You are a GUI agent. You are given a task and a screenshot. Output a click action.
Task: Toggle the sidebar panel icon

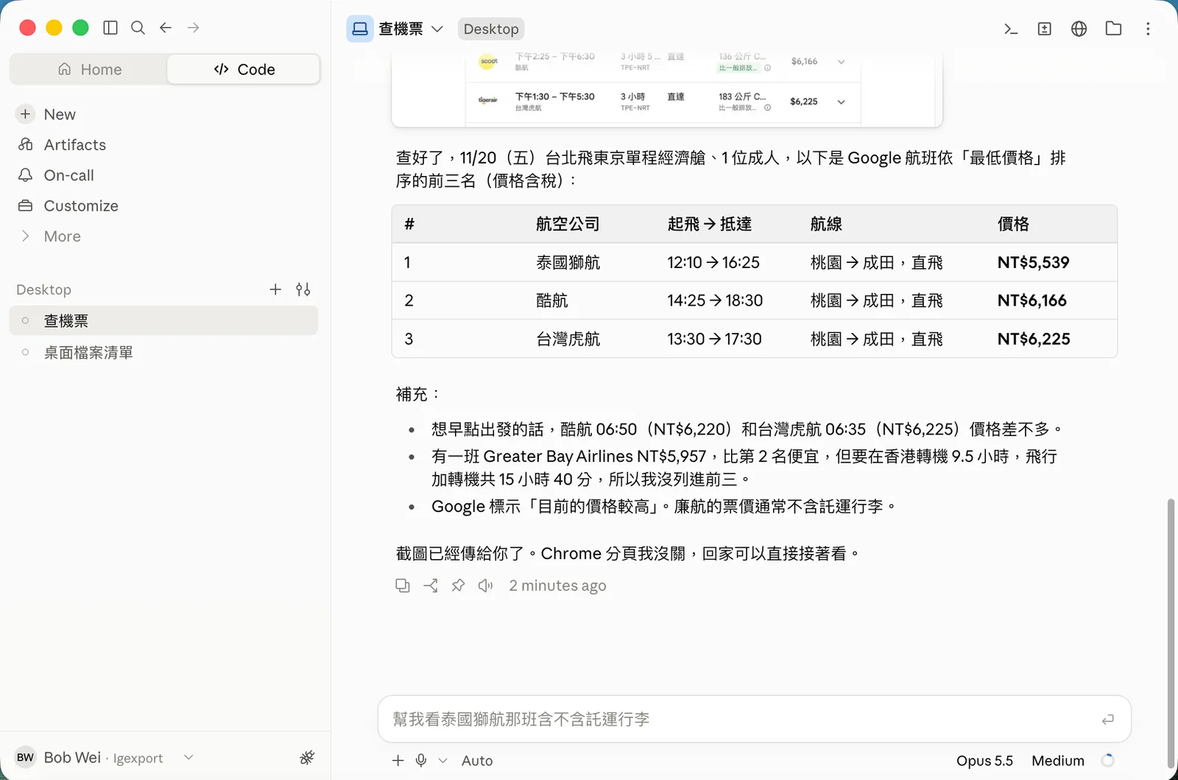pyautogui.click(x=110, y=28)
